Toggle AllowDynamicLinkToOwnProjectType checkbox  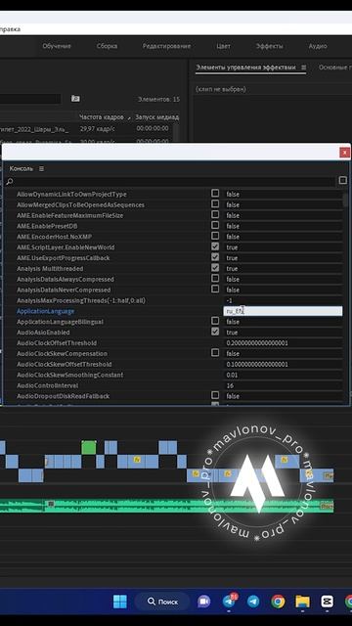[x=215, y=194]
